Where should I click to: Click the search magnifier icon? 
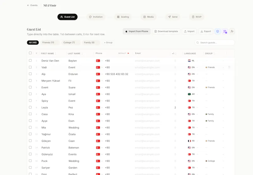(x=197, y=43)
